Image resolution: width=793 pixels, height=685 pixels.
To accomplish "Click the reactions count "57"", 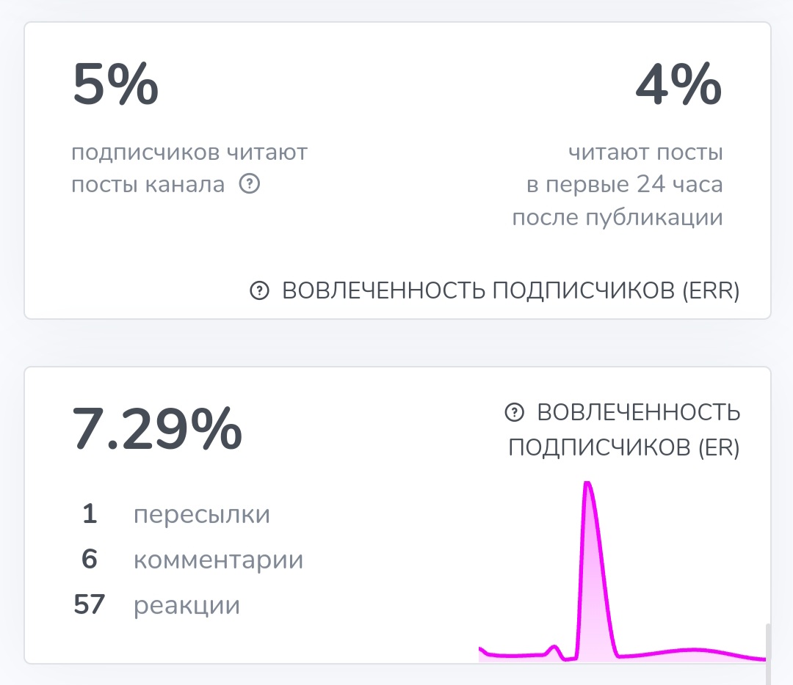I will click(x=90, y=606).
